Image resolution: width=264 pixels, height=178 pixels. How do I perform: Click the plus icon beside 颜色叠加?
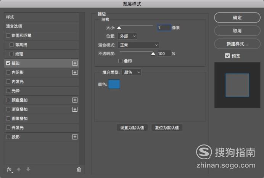[x=75, y=100]
